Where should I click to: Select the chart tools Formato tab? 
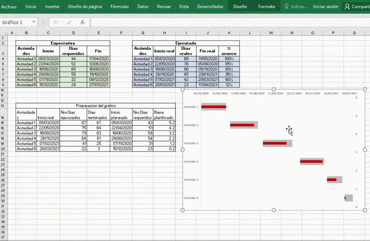coord(267,6)
